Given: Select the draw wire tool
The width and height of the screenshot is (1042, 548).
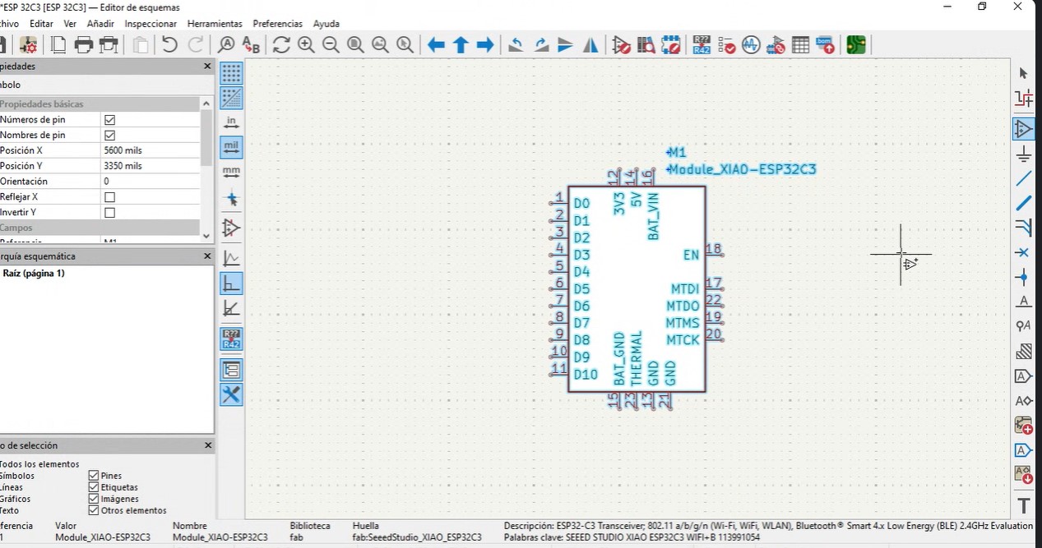Looking at the screenshot, I should click(x=1024, y=178).
